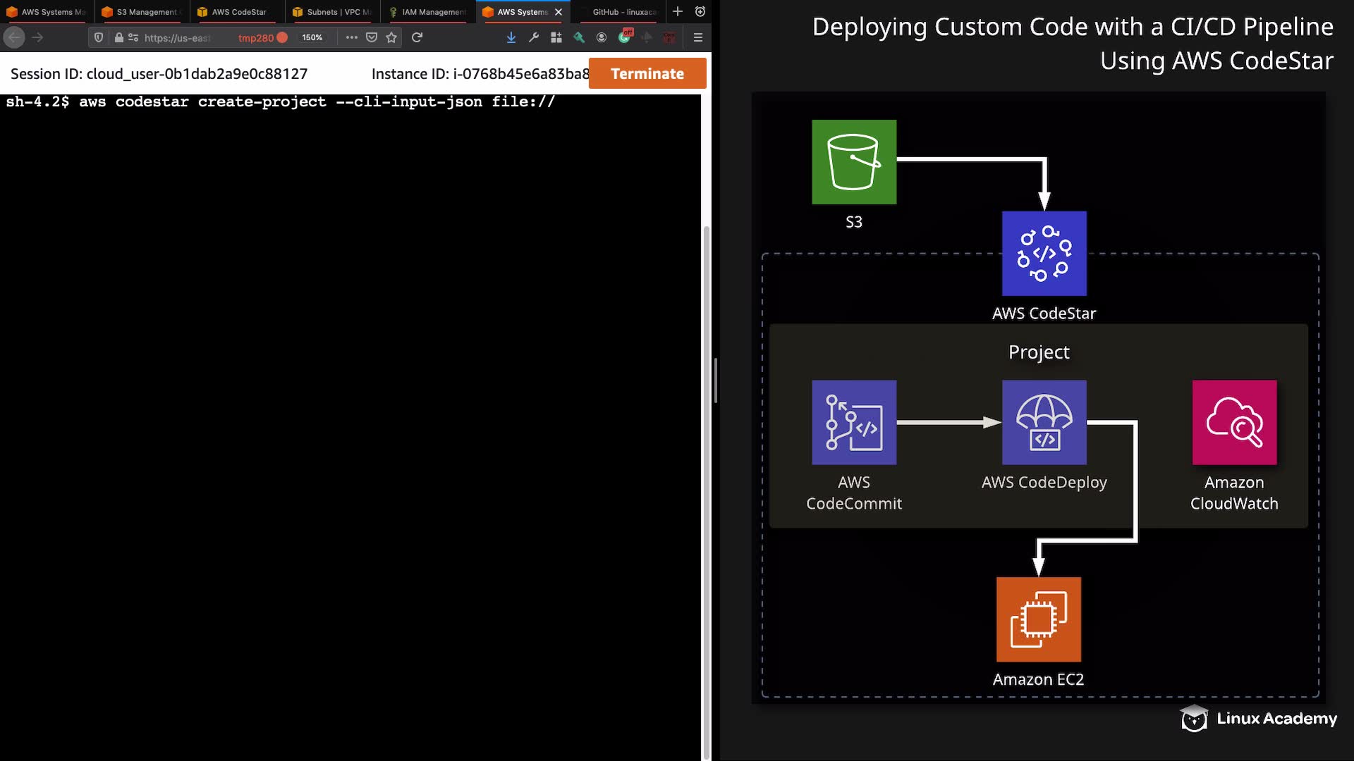Open the page actions ellipsis menu
The height and width of the screenshot is (761, 1354).
click(x=351, y=37)
